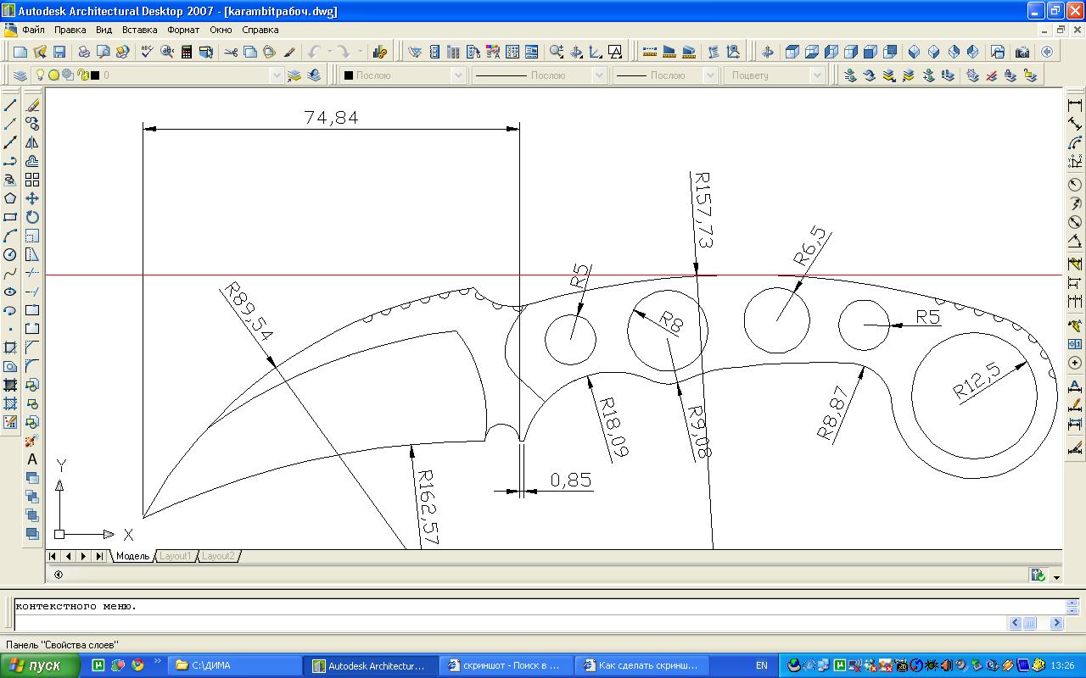Screen dimensions: 1086x678
Task: Toggle layer lock padlock icon
Action: coord(82,75)
